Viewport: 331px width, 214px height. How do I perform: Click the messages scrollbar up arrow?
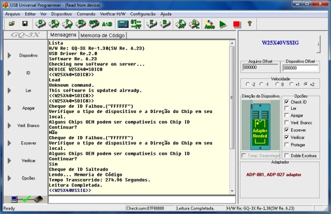tap(232, 43)
